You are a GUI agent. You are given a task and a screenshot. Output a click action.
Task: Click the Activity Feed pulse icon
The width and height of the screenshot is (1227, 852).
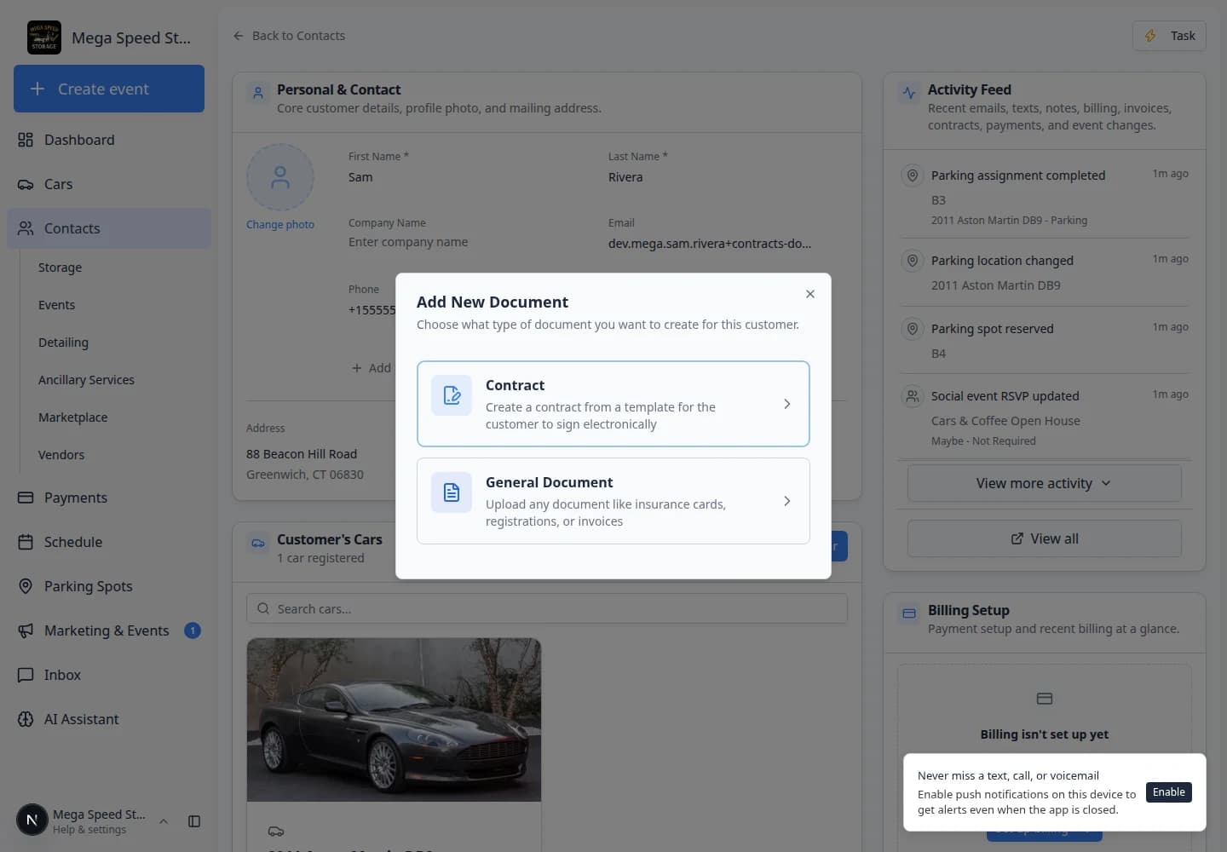point(909,93)
